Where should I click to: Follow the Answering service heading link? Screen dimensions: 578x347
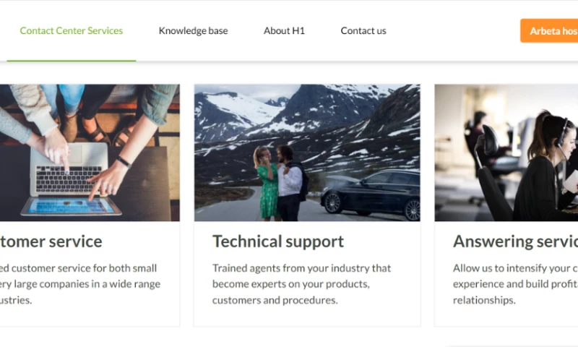point(514,241)
